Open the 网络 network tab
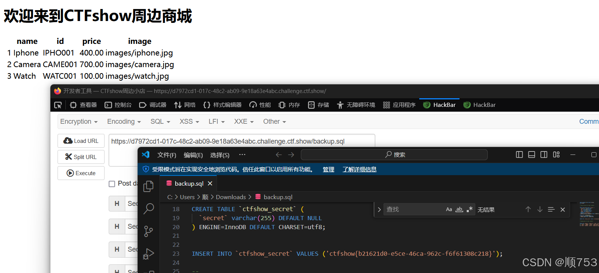The width and height of the screenshot is (599, 273). [185, 105]
